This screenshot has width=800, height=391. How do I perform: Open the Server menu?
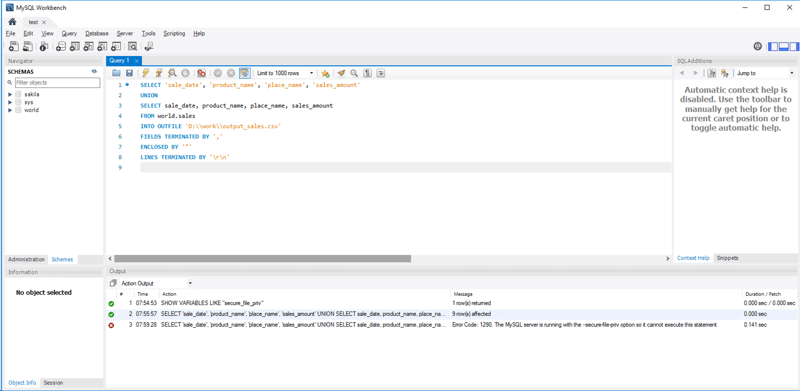pyautogui.click(x=125, y=33)
